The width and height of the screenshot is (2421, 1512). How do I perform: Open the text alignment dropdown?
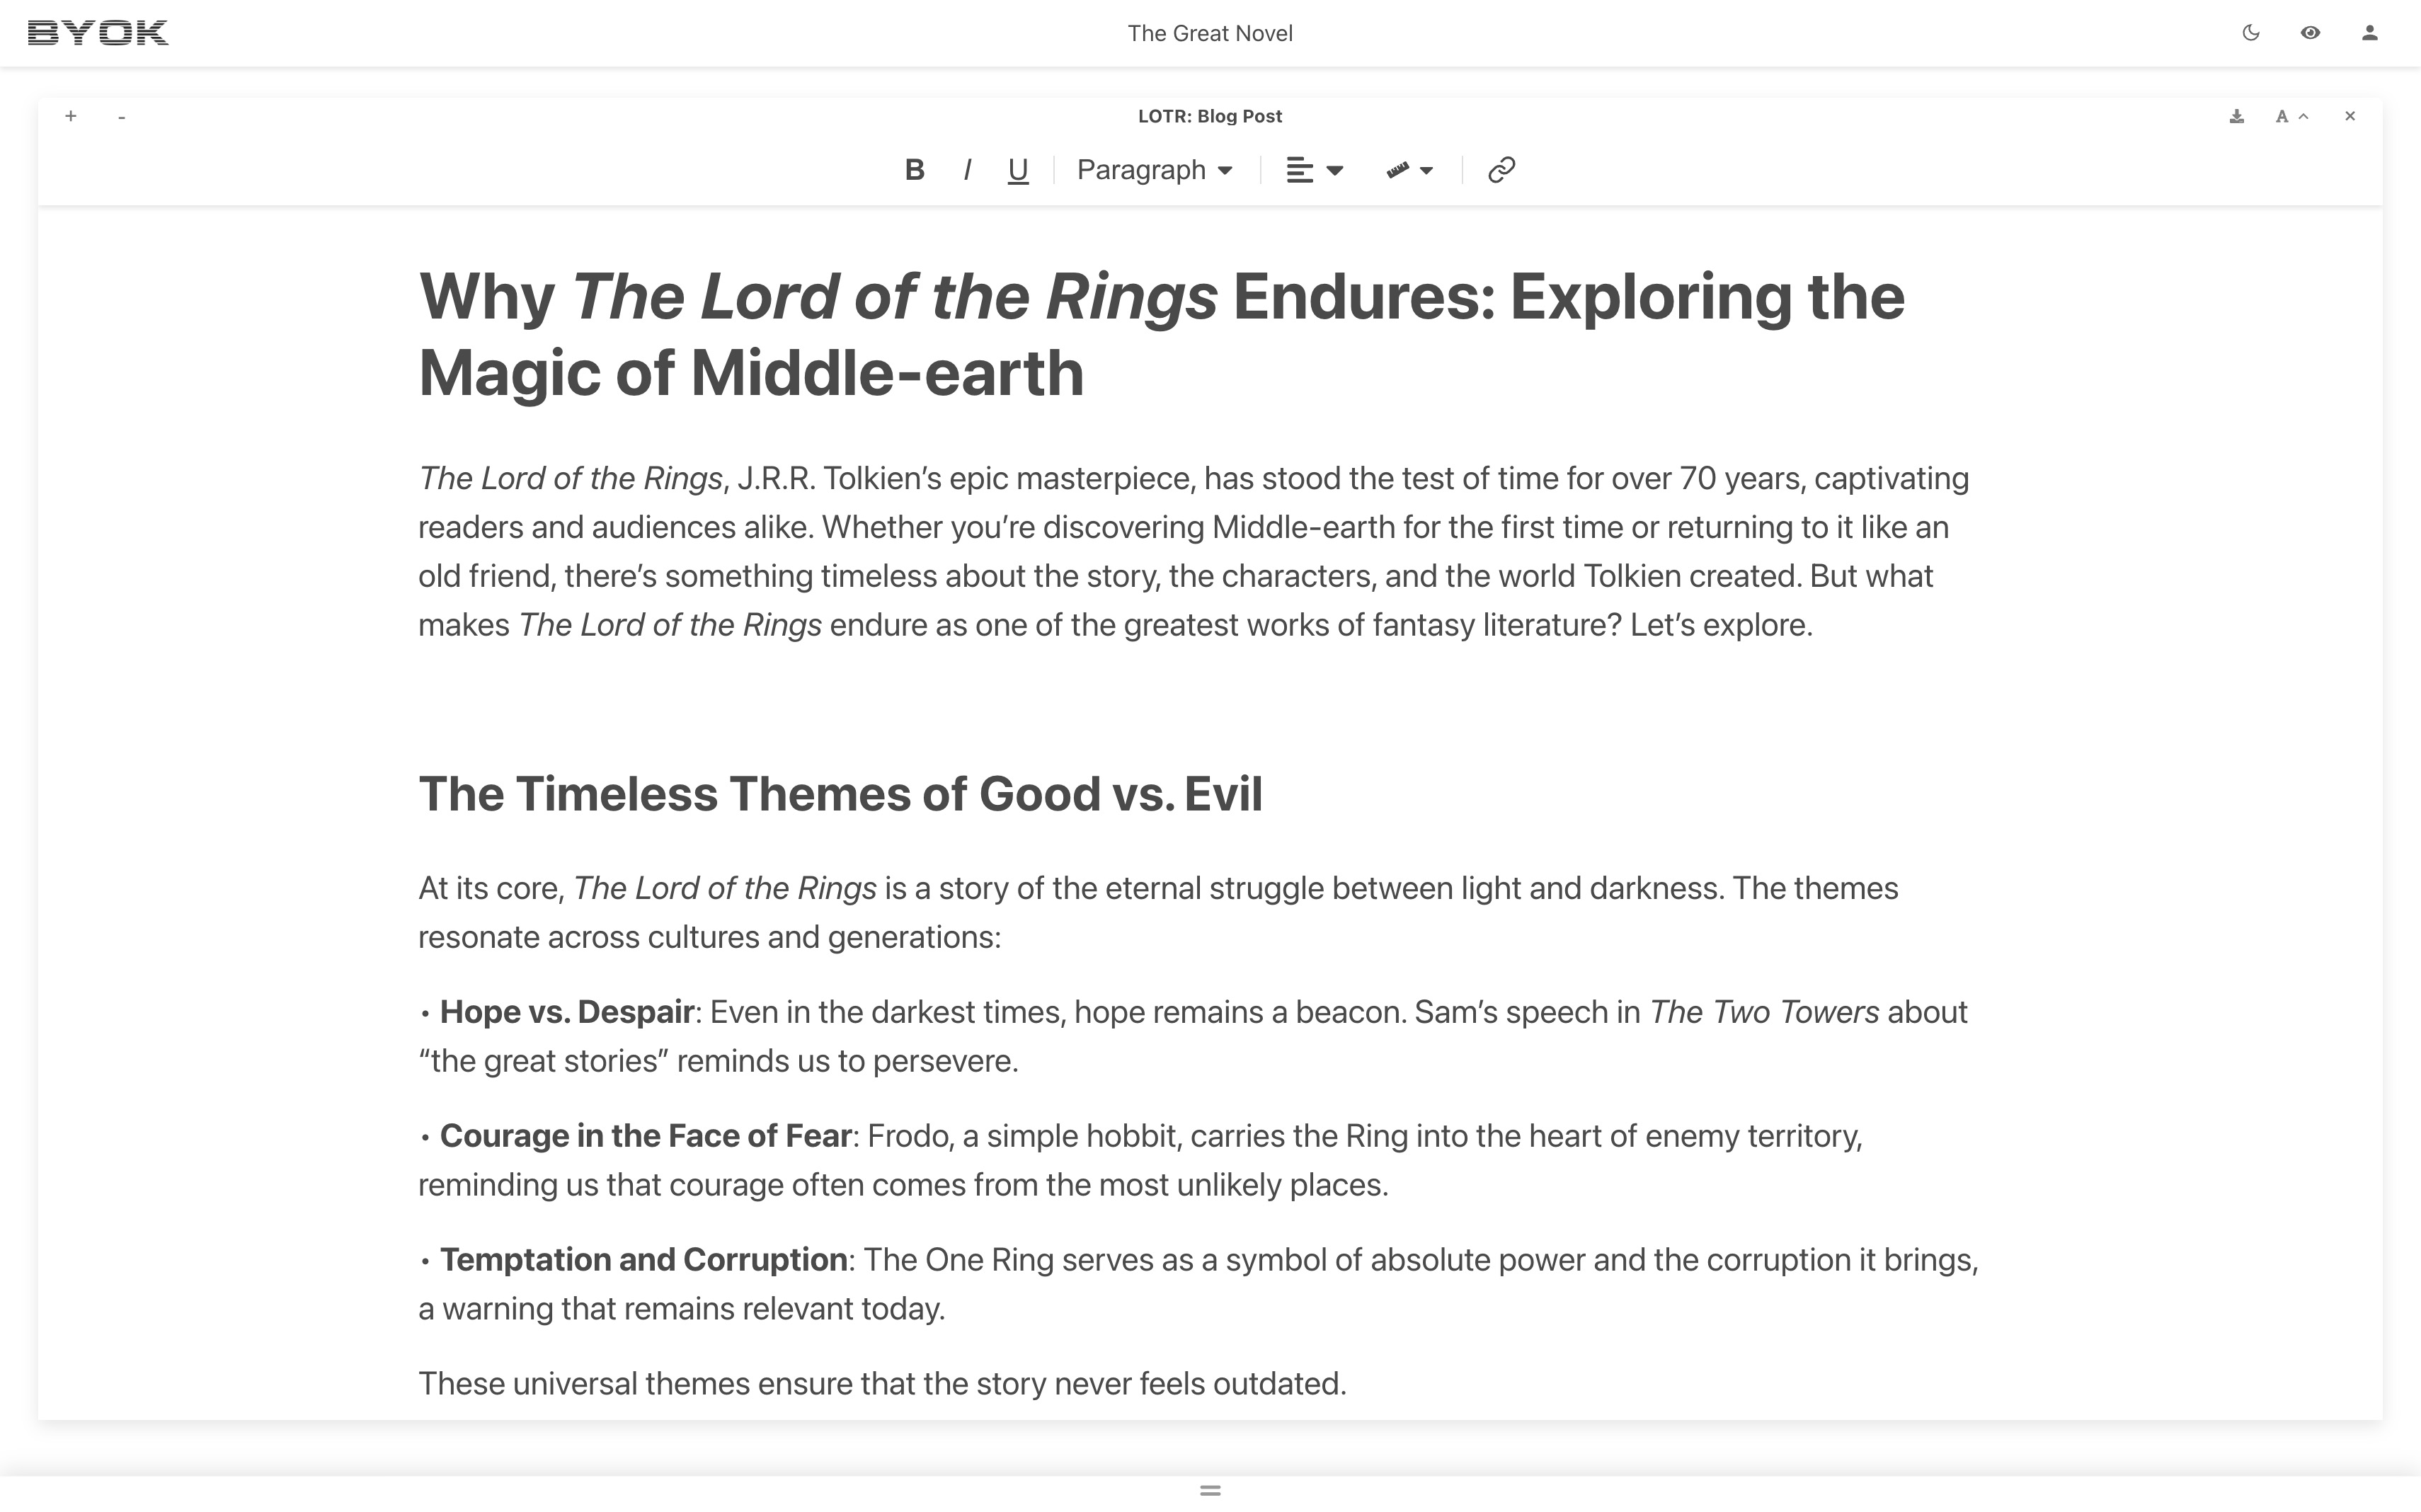[1314, 170]
